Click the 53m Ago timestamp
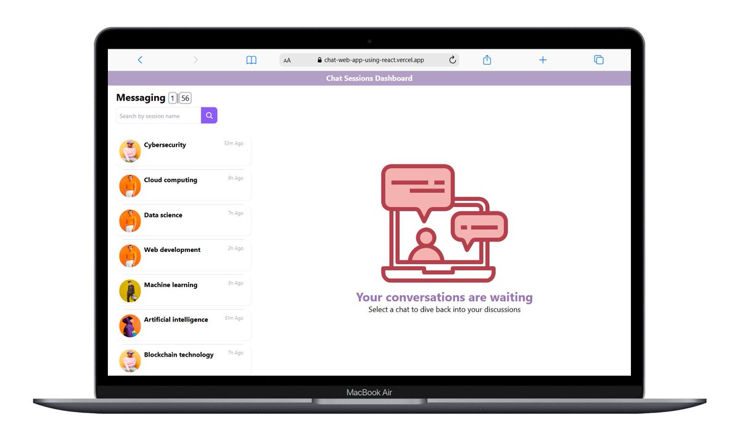The image size is (740, 441). pyautogui.click(x=234, y=144)
